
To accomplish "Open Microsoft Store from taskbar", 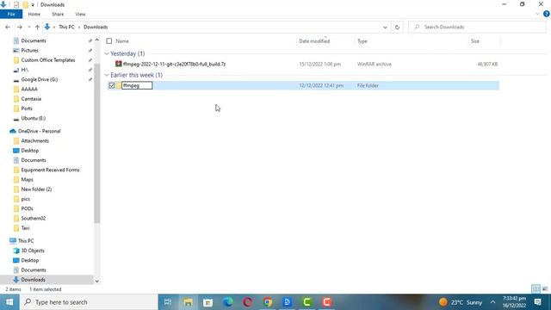I will [x=207, y=302].
